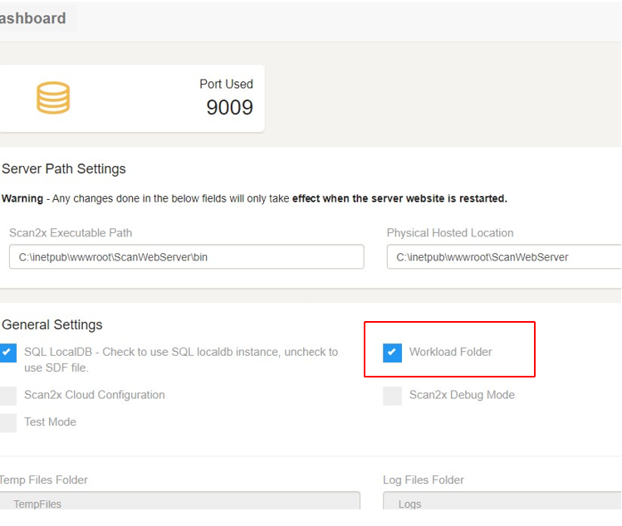Open the Dashboard tab
This screenshot has width=622, height=526.
(x=33, y=18)
